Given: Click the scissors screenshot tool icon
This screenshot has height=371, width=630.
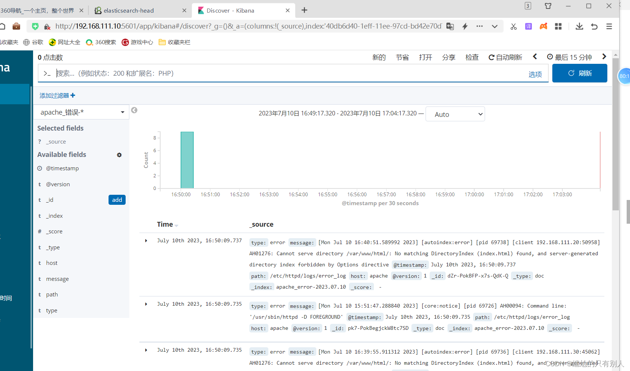Looking at the screenshot, I should 514,26.
